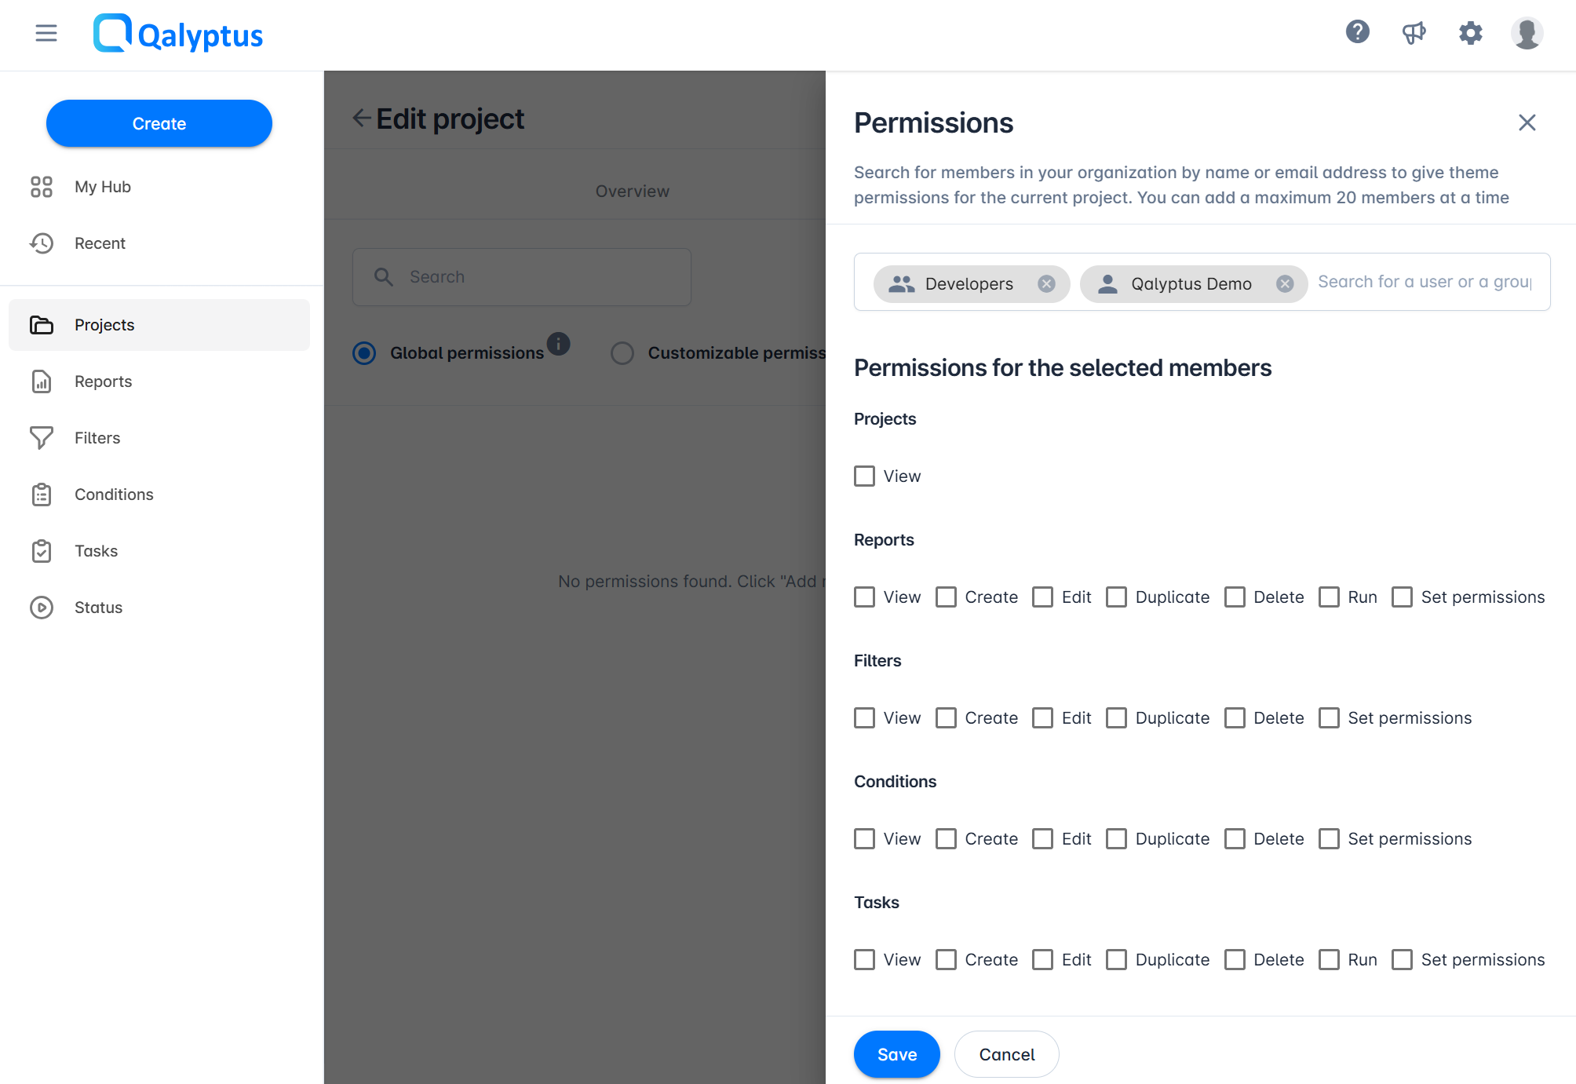Open the Settings gear icon
1576x1084 pixels.
click(x=1471, y=33)
